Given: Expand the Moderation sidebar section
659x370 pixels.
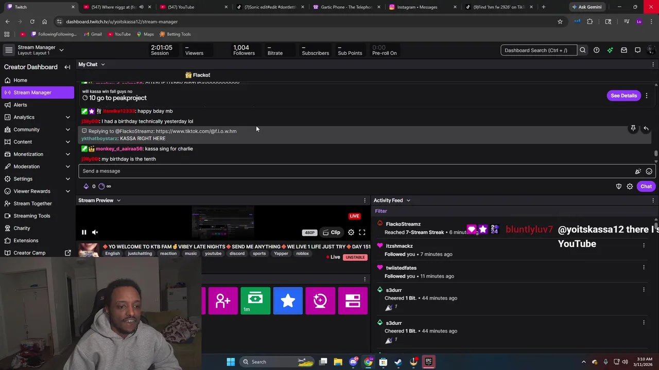Looking at the screenshot, I should pyautogui.click(x=67, y=166).
